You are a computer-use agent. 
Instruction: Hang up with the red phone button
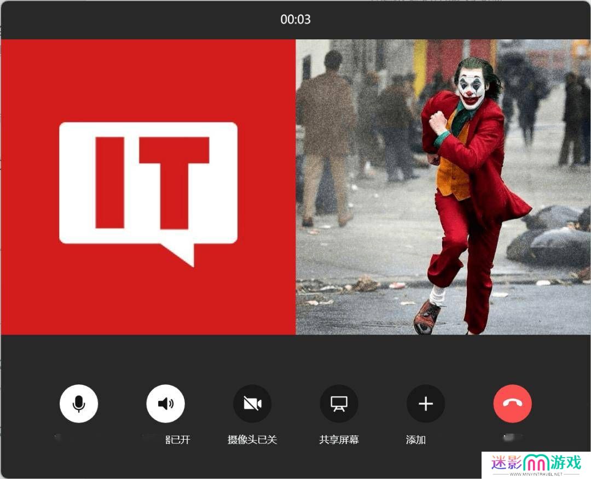point(513,404)
